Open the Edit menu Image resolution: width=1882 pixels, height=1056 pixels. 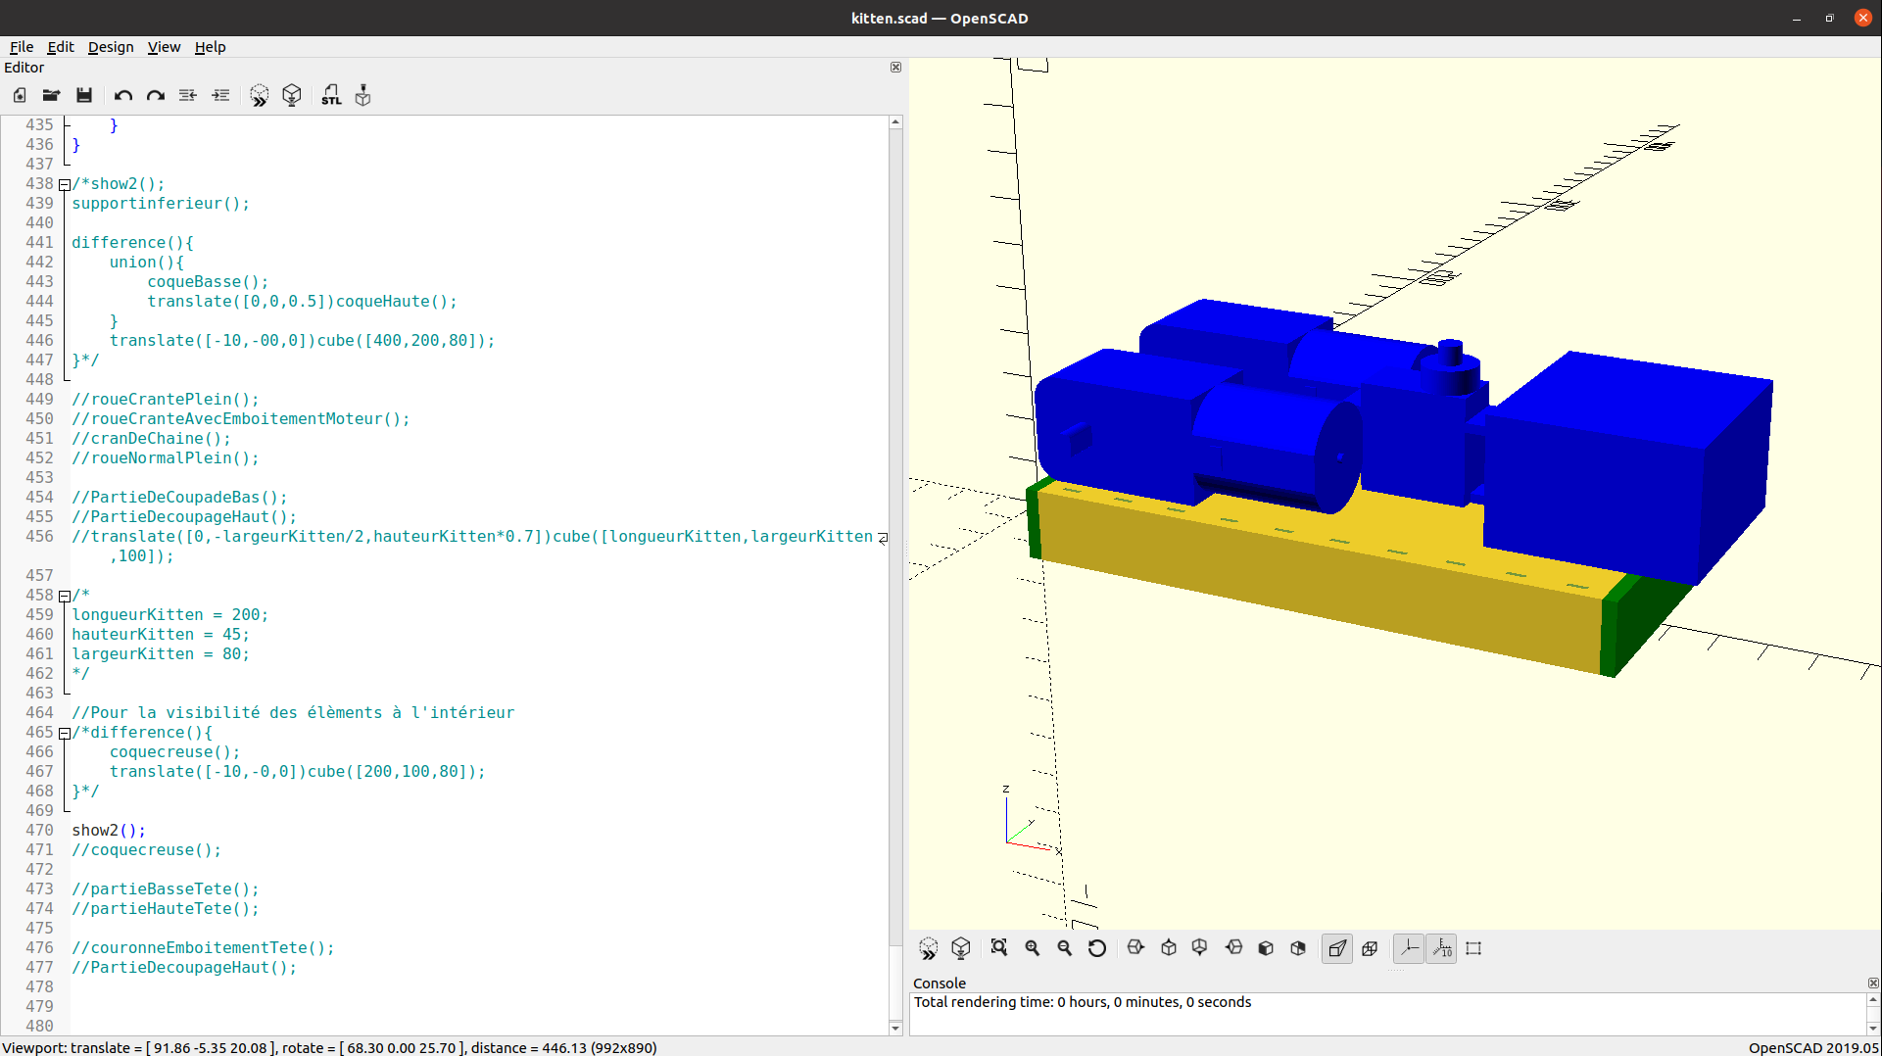point(61,46)
